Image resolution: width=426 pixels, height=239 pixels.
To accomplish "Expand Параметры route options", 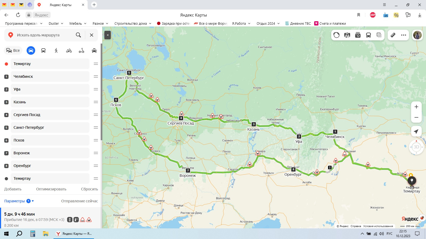I will coord(19,201).
